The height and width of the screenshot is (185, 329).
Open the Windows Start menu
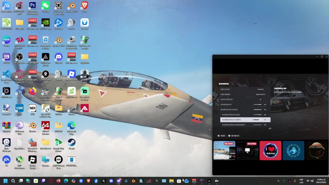click(x=6, y=181)
